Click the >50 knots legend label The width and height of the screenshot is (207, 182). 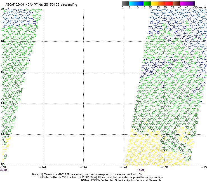[x=199, y=8]
